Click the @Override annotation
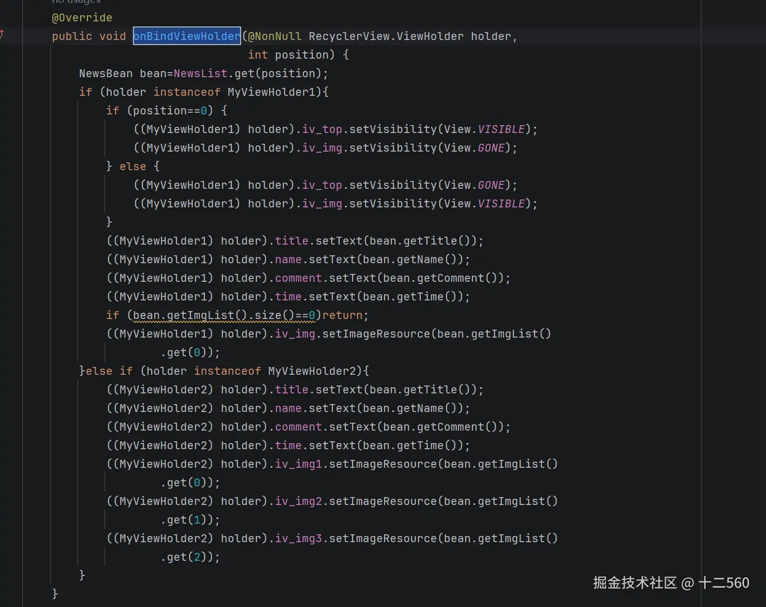 pos(82,17)
